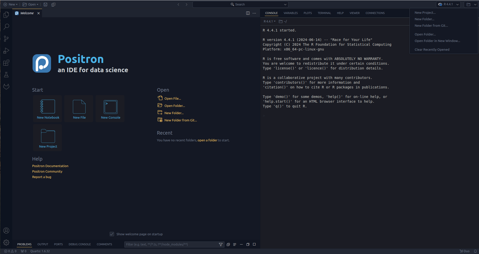Navigate forward with the right arrow

(x=186, y=4)
